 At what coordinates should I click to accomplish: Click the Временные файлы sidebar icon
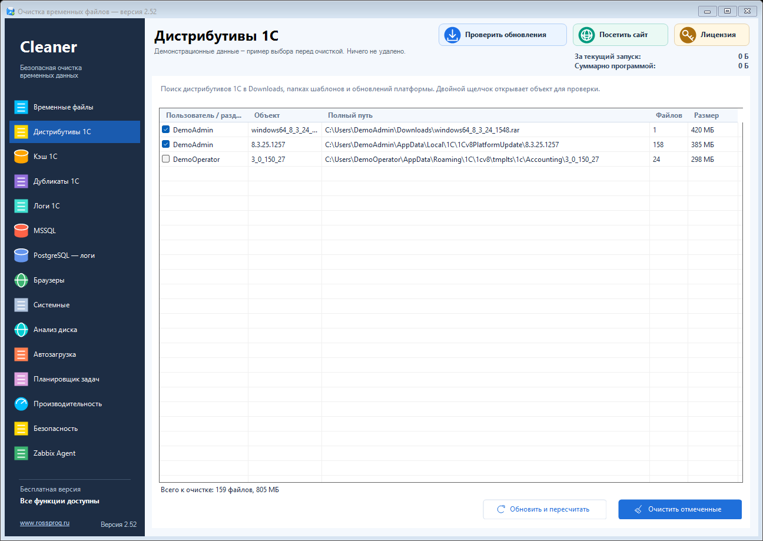[x=21, y=107]
